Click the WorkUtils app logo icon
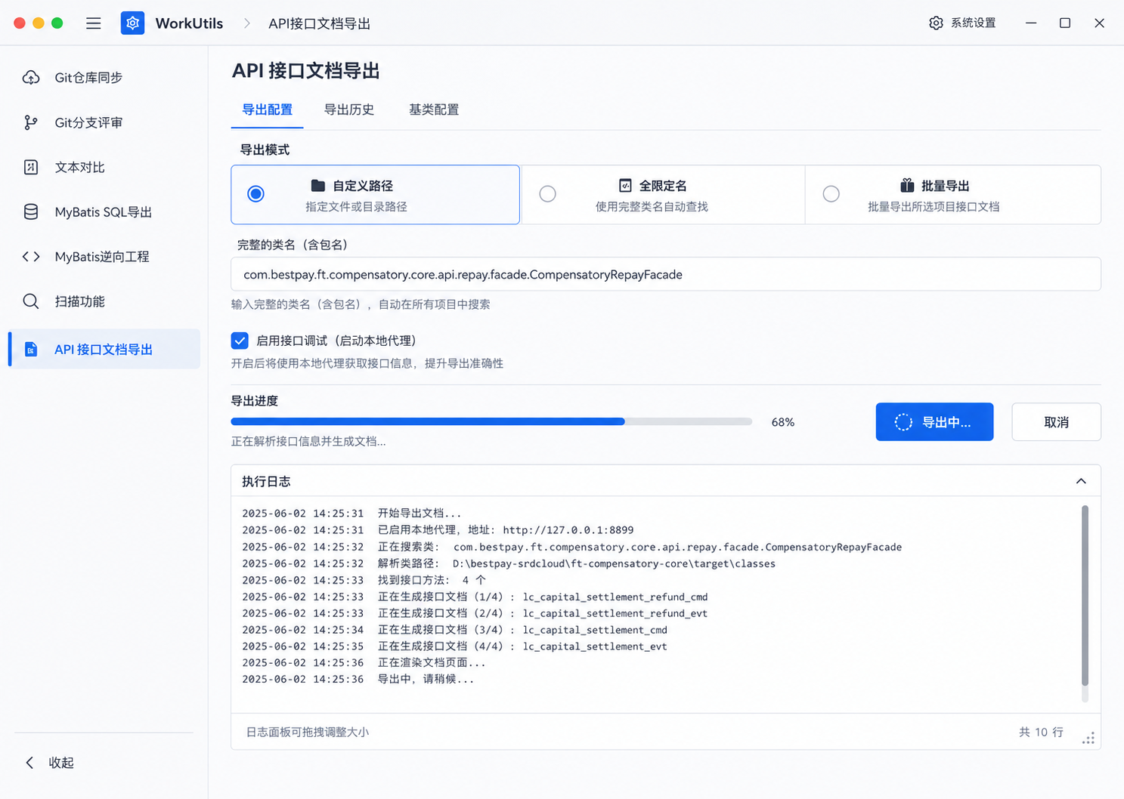Viewport: 1124px width, 799px height. [x=133, y=23]
